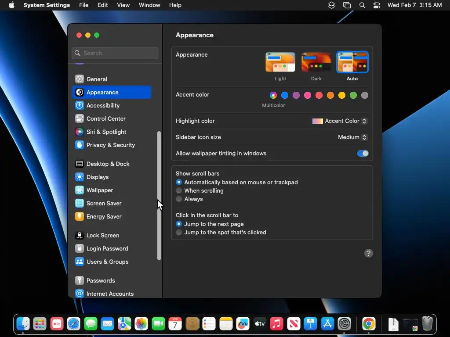Screen dimensions: 450x337
Task: Open Messages app in the Dock
Action: [91, 324]
